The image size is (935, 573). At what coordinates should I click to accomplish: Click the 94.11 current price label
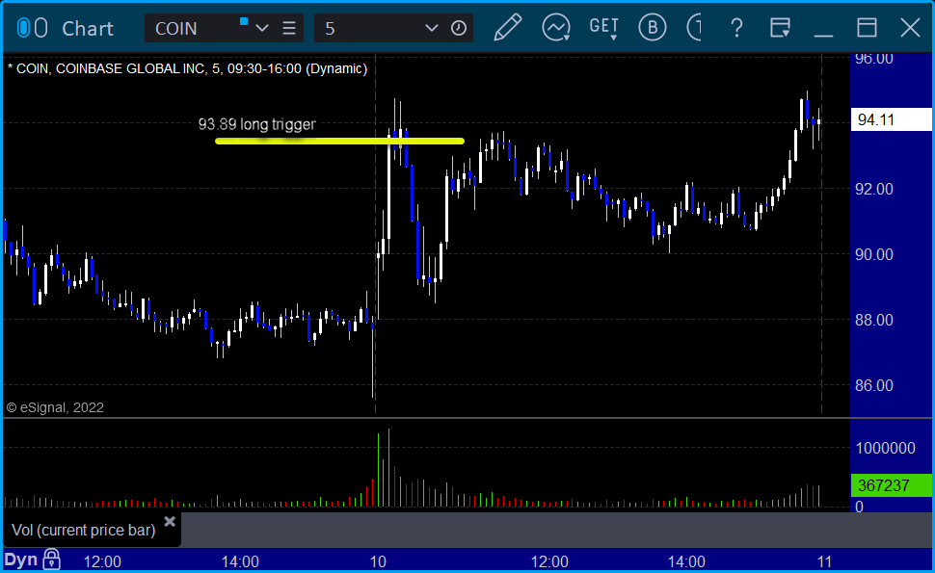tap(891, 119)
